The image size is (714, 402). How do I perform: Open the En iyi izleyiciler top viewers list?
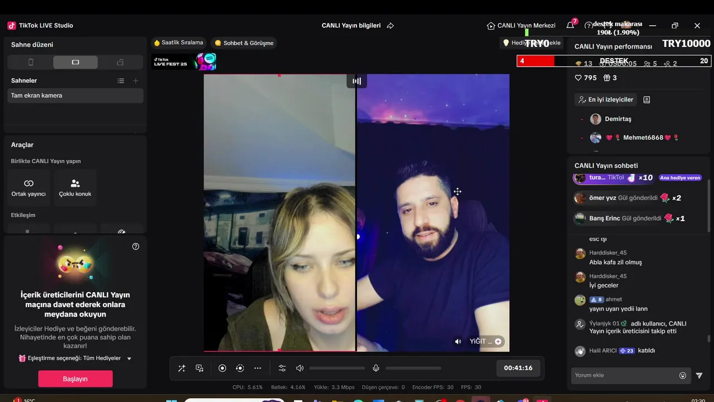pyautogui.click(x=605, y=99)
